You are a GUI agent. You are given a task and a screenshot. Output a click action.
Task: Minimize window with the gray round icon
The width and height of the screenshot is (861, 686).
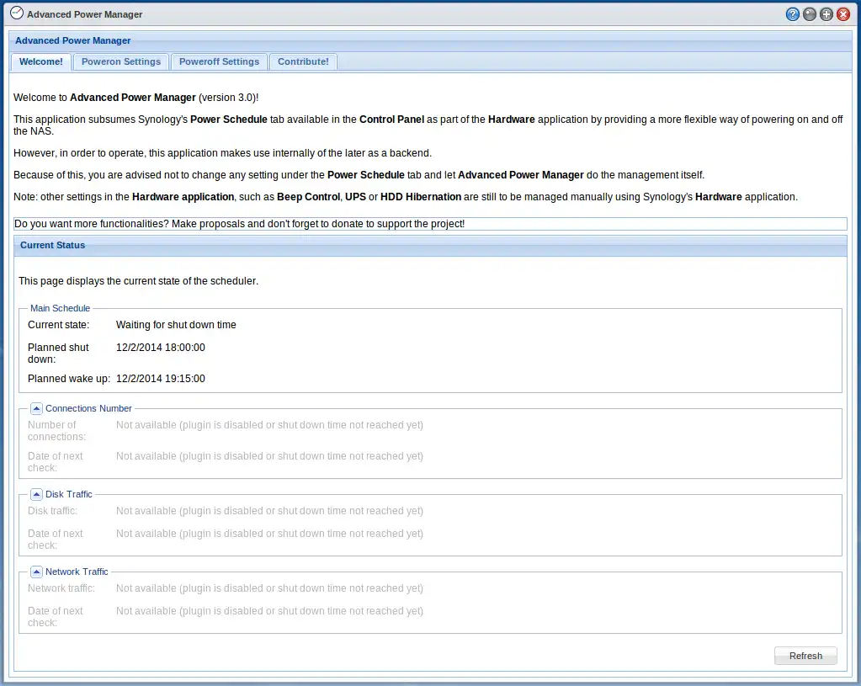[x=810, y=14]
